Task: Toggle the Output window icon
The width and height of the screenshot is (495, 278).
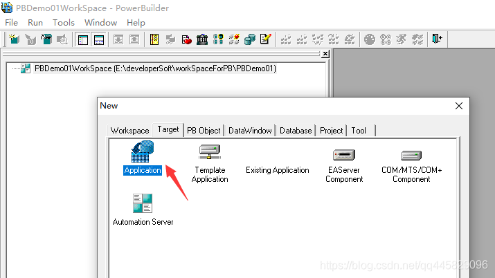Action: [99, 39]
